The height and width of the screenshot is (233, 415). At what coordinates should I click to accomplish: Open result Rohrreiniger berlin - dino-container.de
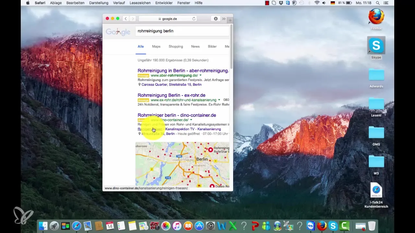click(x=177, y=115)
